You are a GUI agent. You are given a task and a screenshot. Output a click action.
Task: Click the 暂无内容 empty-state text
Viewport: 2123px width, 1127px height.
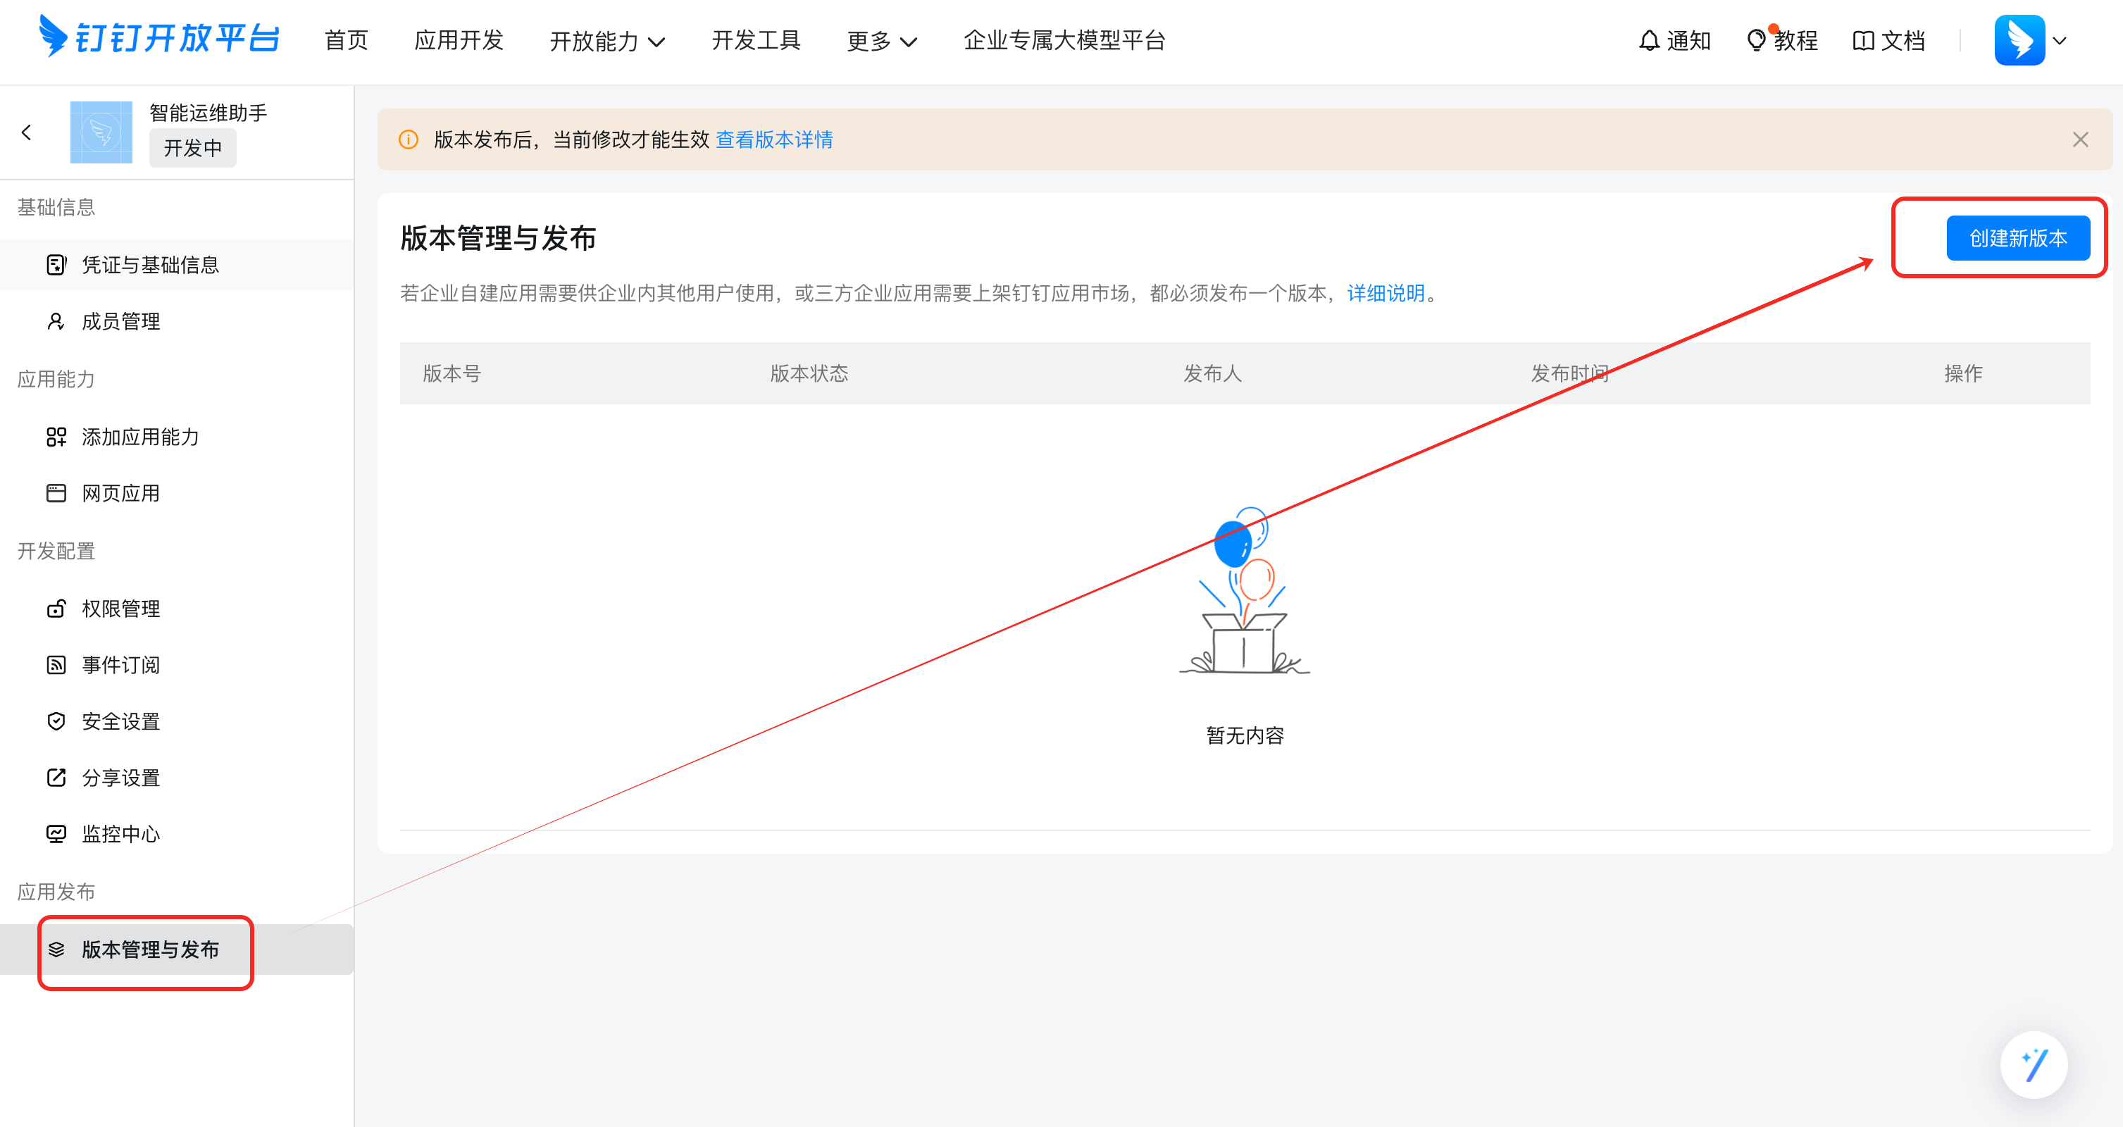click(1245, 735)
